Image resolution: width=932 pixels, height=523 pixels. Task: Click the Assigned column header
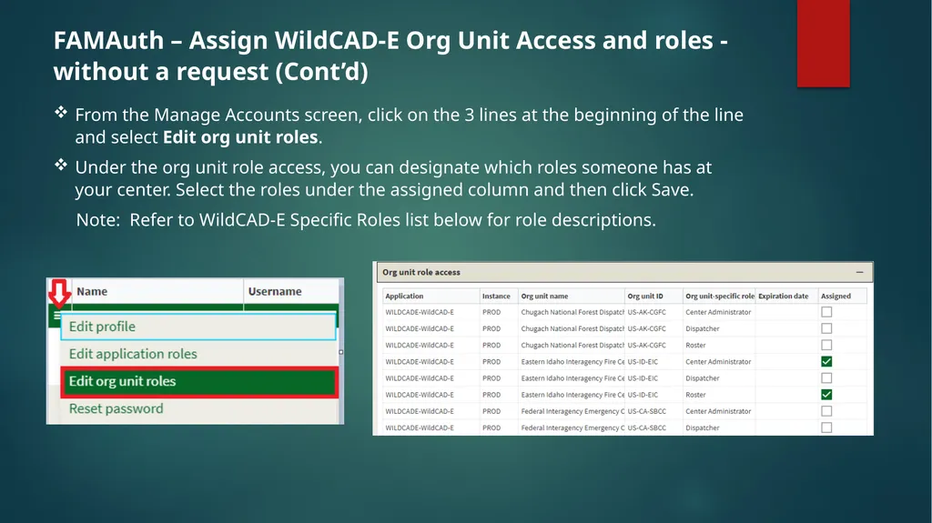(842, 296)
